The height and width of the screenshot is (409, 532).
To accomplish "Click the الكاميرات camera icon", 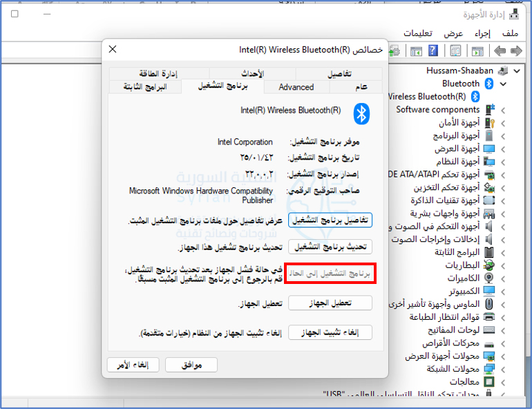I will coord(489,278).
